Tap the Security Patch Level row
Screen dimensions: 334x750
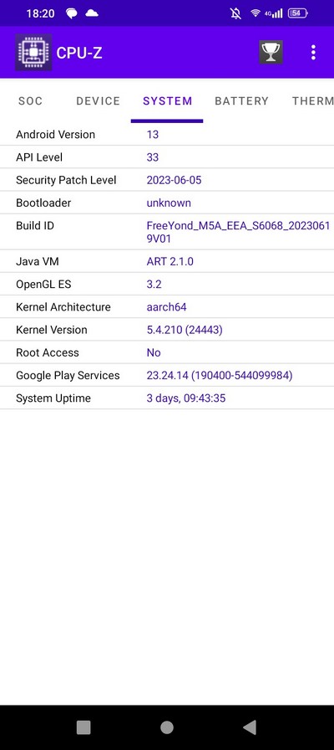[x=167, y=180]
